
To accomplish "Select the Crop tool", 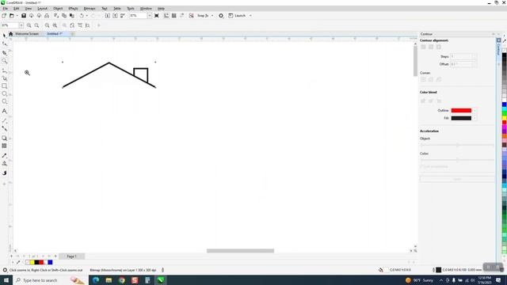I will (5, 53).
